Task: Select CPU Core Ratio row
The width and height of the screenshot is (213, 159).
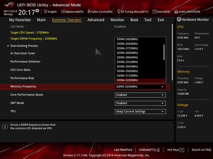Action: pyautogui.click(x=20, y=70)
